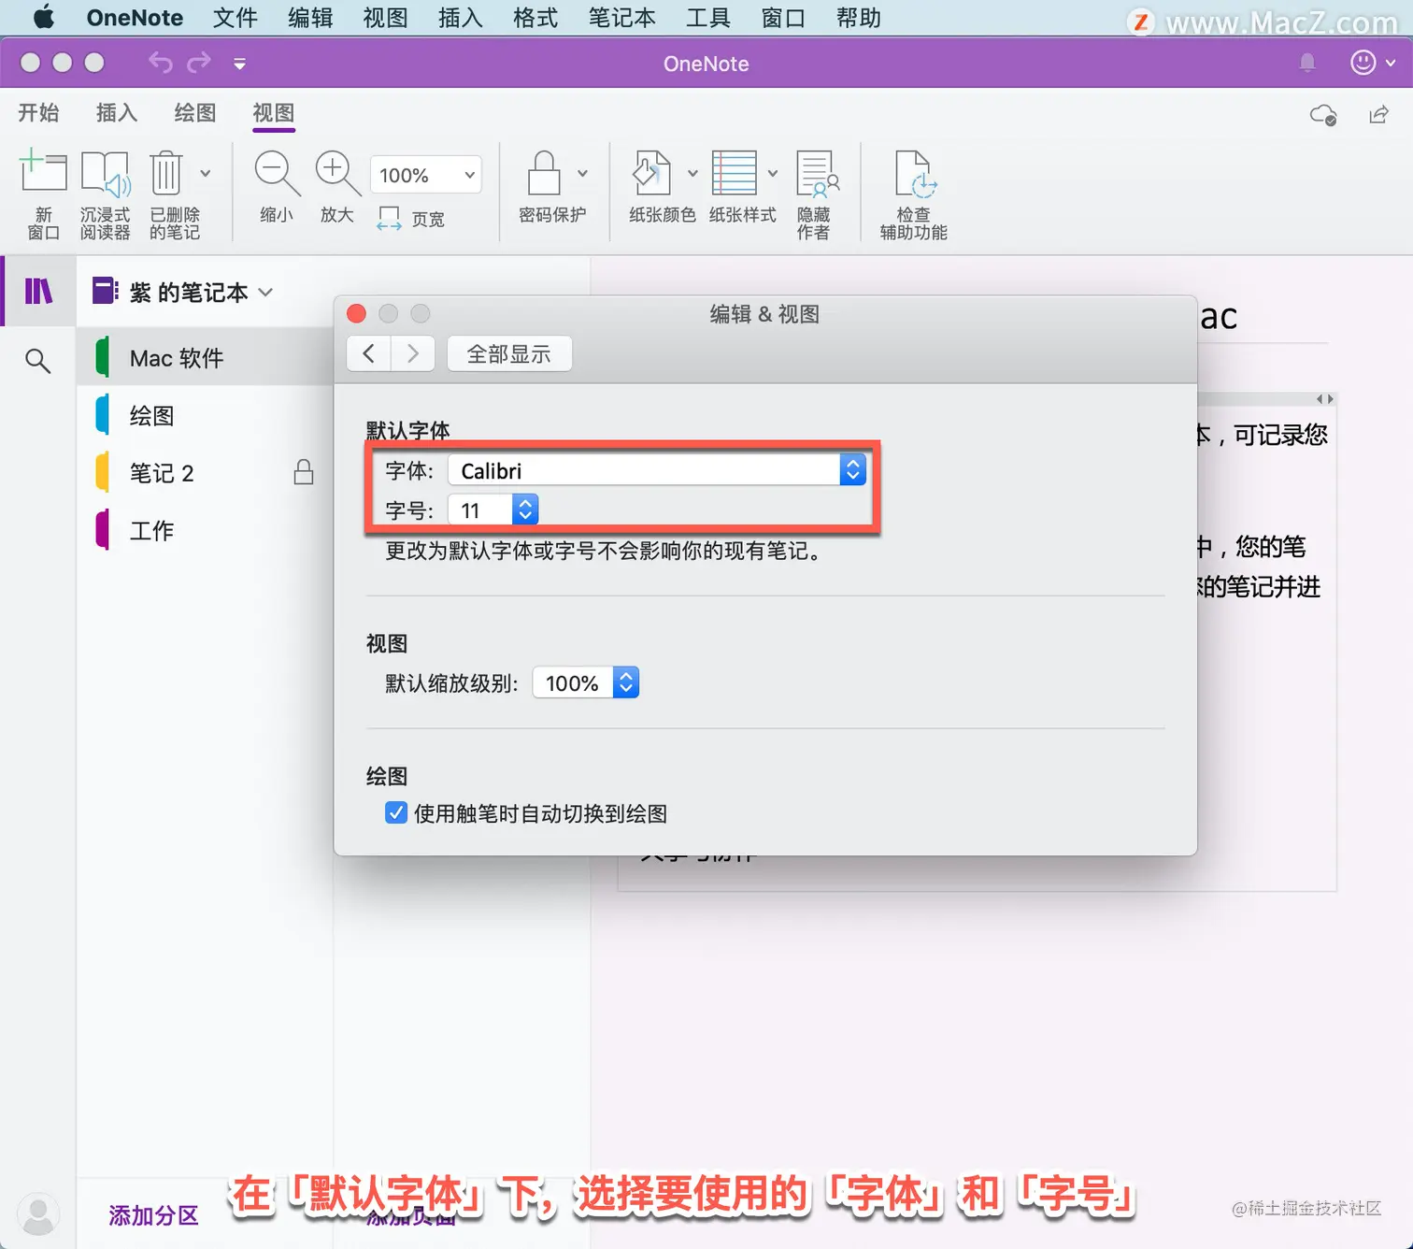Open the ribbon zoom 100% combo box
1413x1249 pixels.
tap(426, 175)
